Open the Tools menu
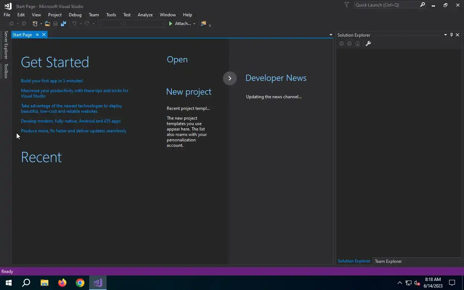This screenshot has height=290, width=464. [111, 15]
